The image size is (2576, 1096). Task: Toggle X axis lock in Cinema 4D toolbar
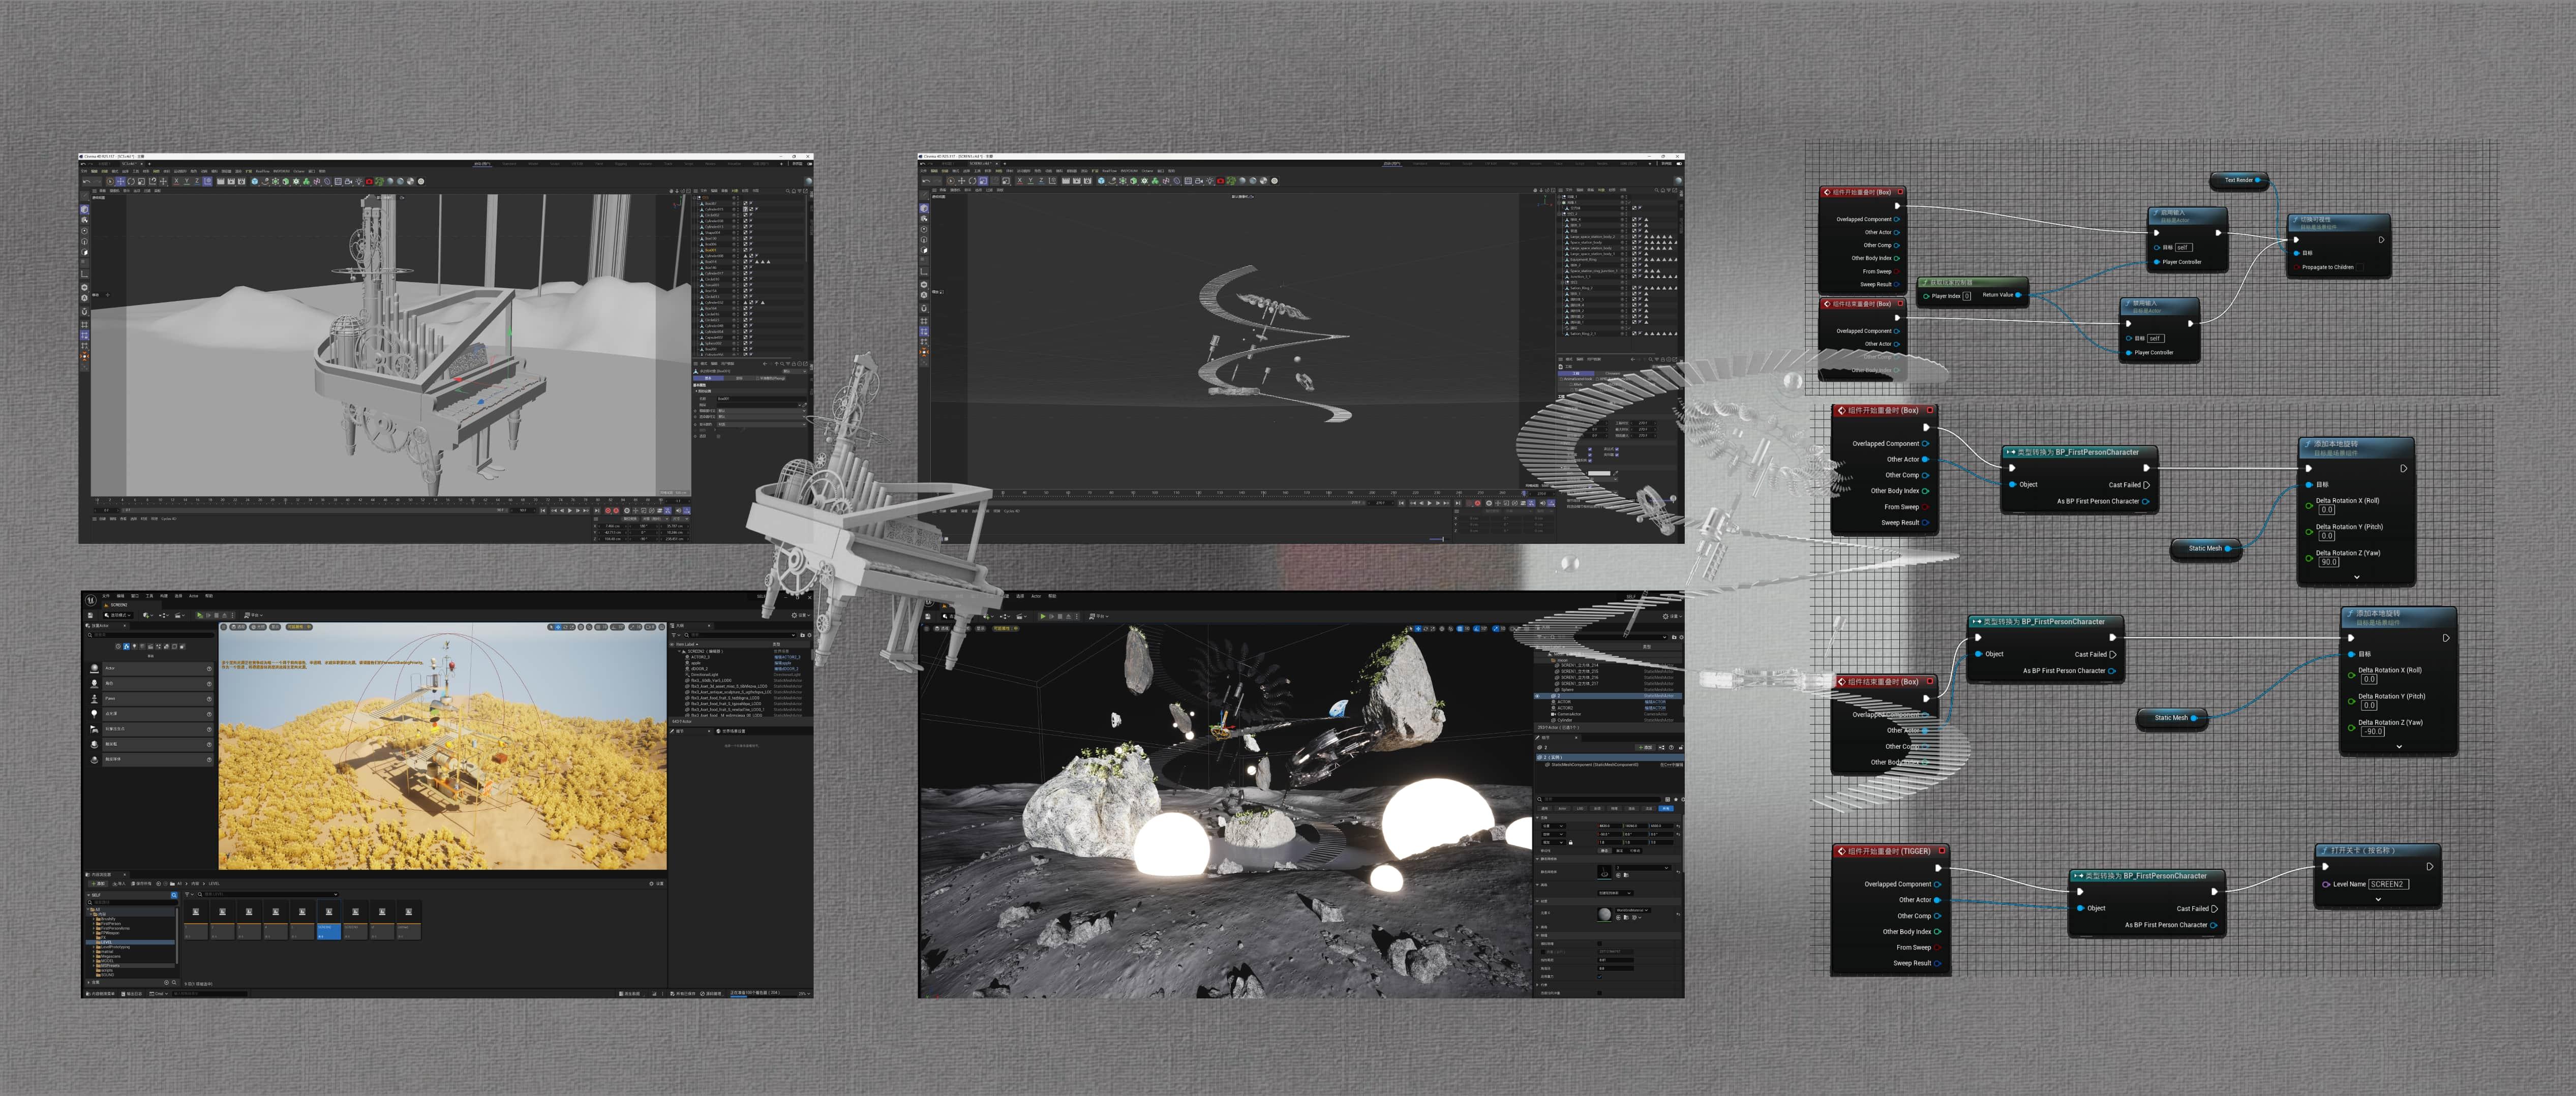coord(176,182)
